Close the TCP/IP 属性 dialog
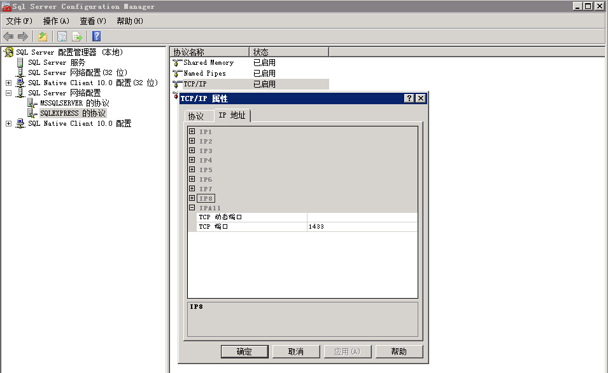The width and height of the screenshot is (608, 373). coord(421,98)
